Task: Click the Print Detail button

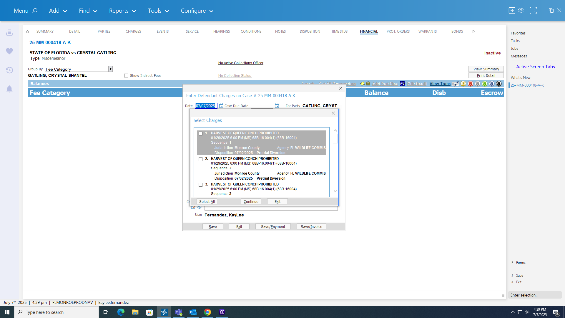Action: click(x=486, y=76)
